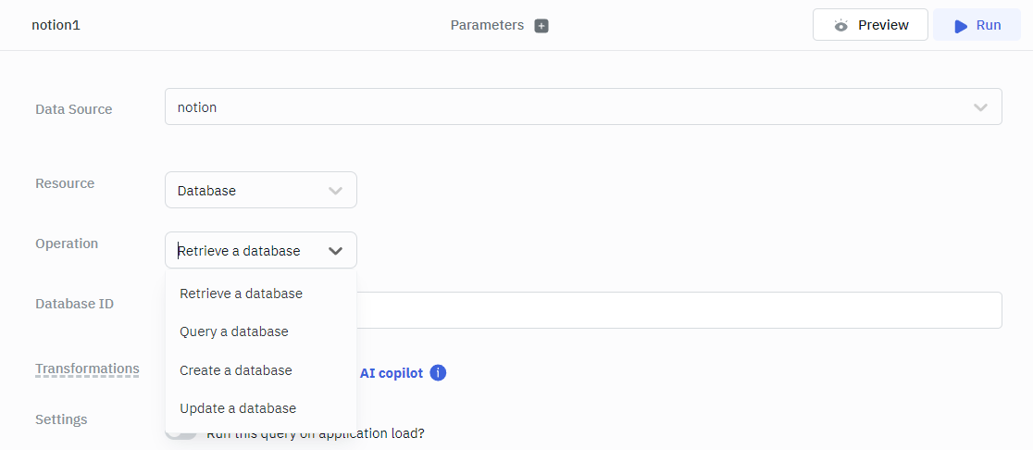Select the Retrieve a database option
Image resolution: width=1033 pixels, height=450 pixels.
(x=241, y=294)
